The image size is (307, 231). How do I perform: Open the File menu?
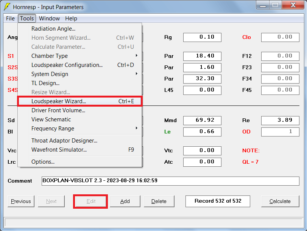point(10,19)
